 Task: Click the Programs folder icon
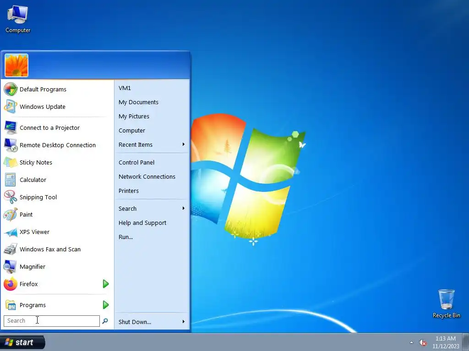[x=11, y=305]
